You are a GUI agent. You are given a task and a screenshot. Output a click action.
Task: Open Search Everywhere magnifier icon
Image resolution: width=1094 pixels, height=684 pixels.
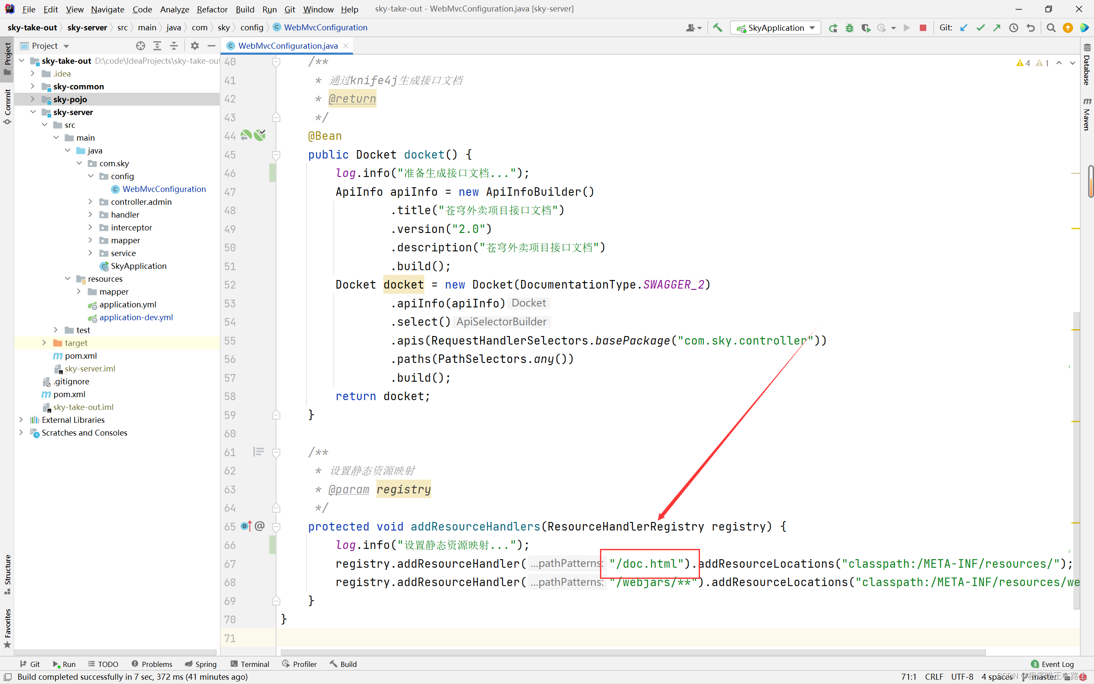coord(1051,28)
